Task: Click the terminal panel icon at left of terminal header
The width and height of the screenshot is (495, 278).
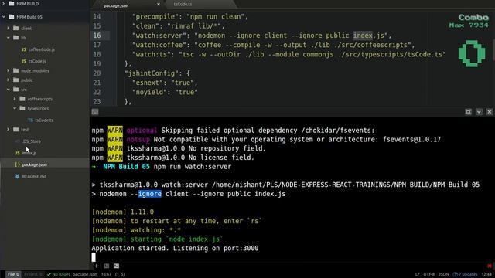Action: click(x=95, y=112)
